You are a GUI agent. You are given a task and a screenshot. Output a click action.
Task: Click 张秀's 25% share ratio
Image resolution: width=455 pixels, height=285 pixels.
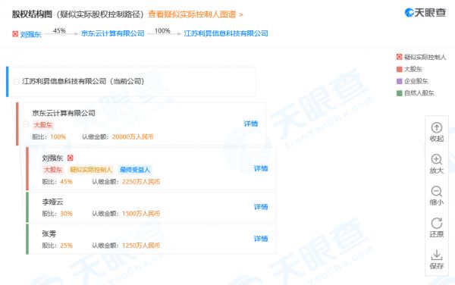click(66, 246)
